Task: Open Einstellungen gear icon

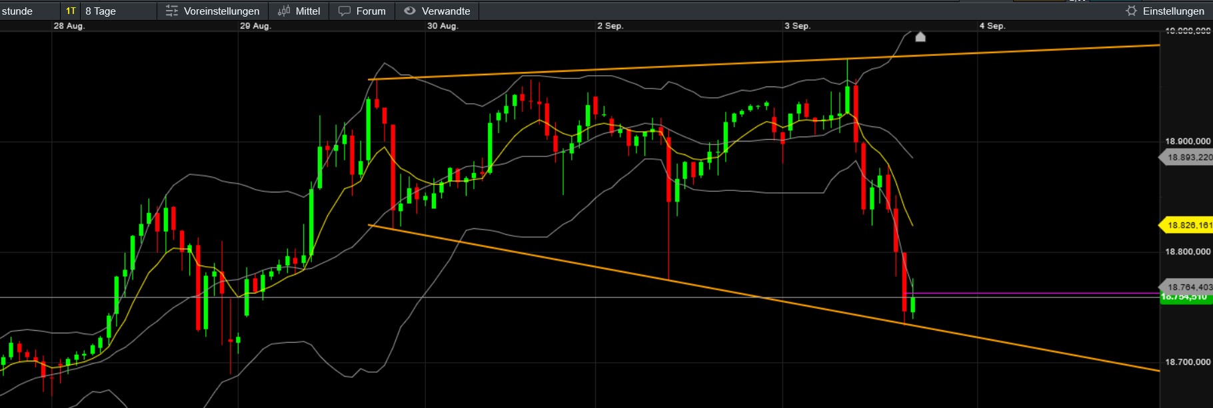Action: click(x=1131, y=11)
